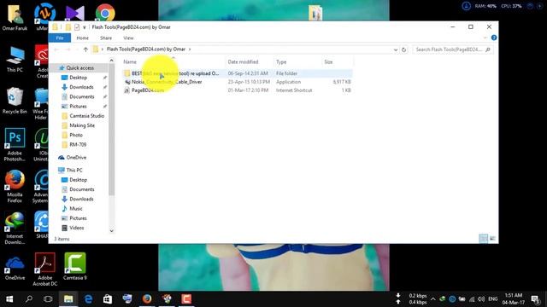The width and height of the screenshot is (547, 307).
Task: Open pinned Documents under Quick access
Action: pyautogui.click(x=82, y=96)
